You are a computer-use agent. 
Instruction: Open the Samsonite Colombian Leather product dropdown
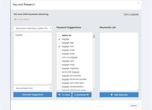click(x=33, y=28)
